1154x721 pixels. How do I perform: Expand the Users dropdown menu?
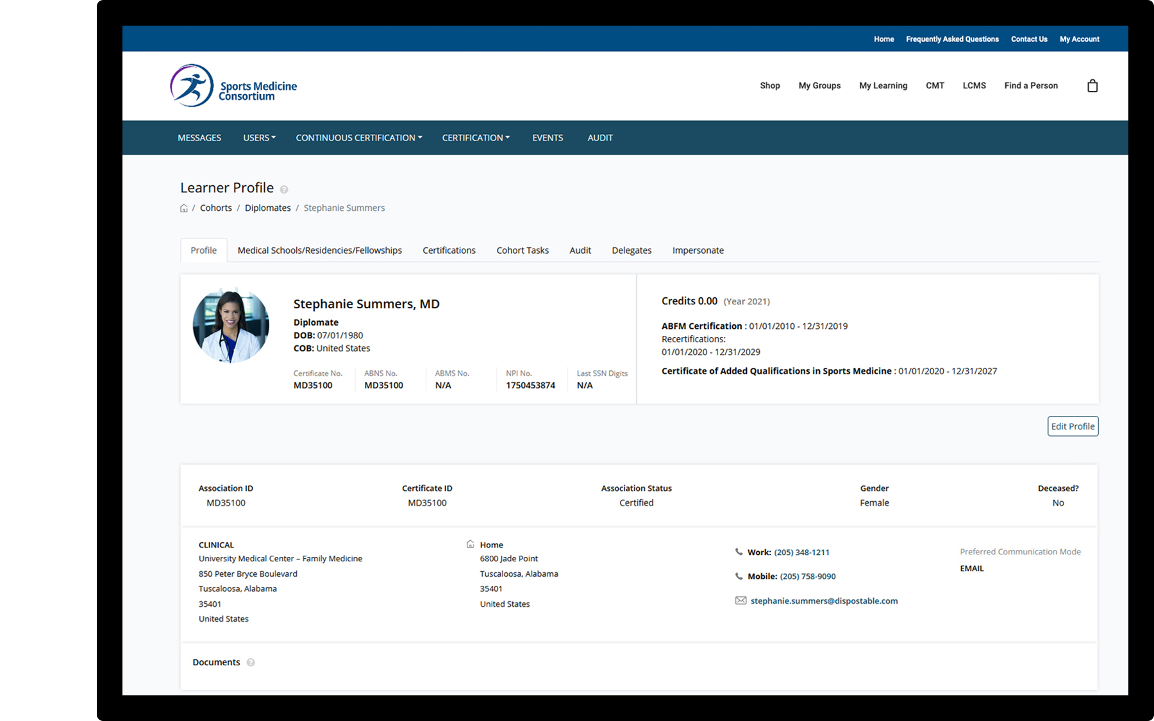pyautogui.click(x=260, y=138)
